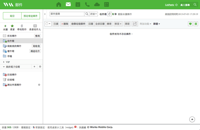
Task: Click the phone contacts icon
Action: (87, 4)
